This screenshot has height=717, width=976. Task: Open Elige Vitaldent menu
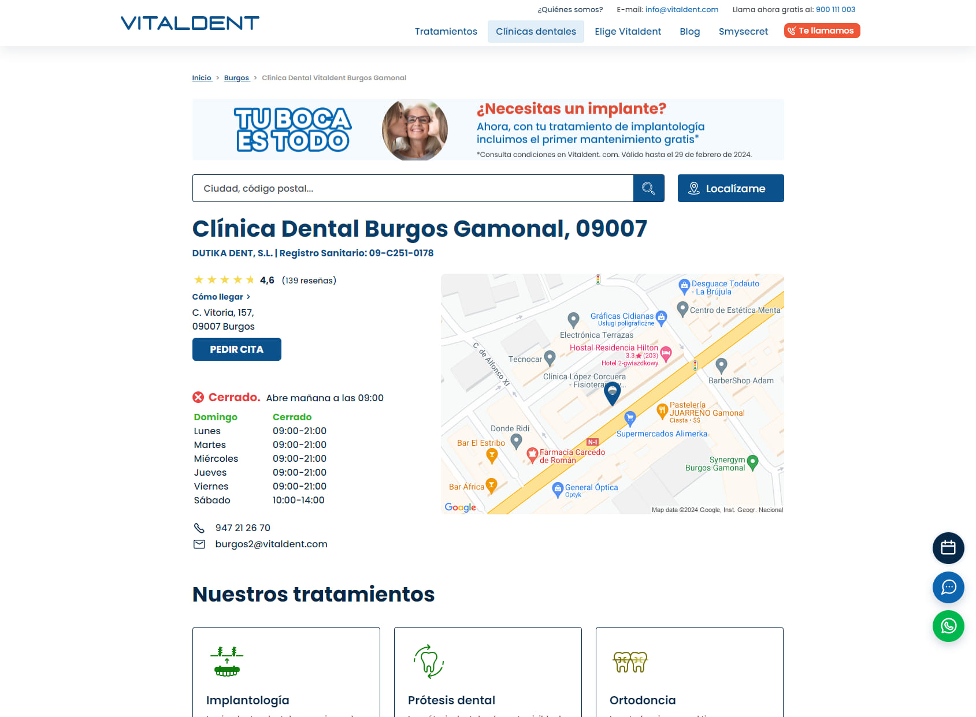pyautogui.click(x=628, y=31)
